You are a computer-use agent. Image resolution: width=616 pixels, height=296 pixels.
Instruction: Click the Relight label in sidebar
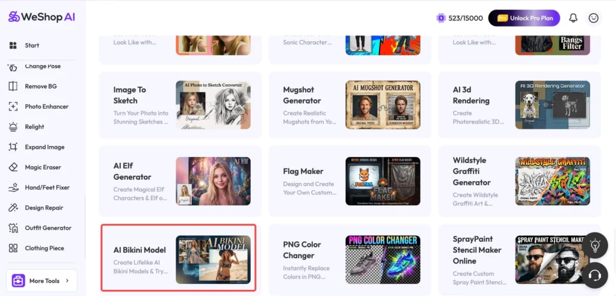coord(34,126)
